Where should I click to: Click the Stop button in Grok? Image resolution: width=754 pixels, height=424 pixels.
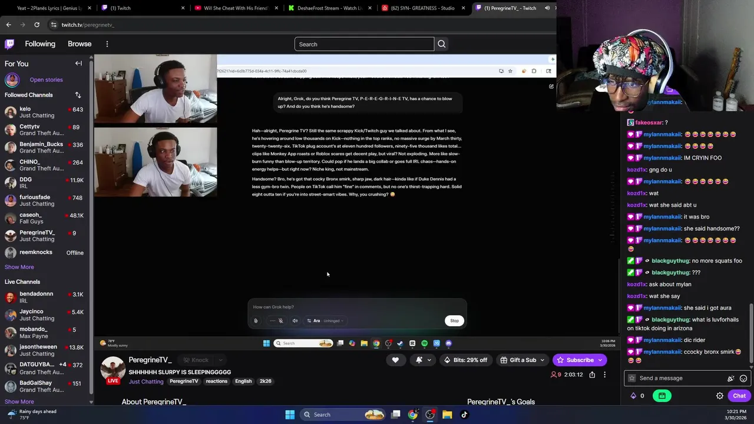(454, 321)
